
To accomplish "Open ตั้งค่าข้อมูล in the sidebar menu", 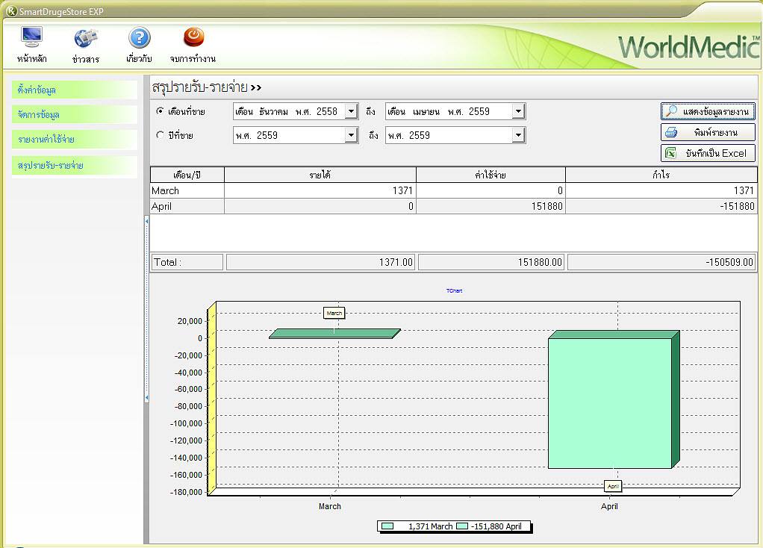I will (x=75, y=90).
